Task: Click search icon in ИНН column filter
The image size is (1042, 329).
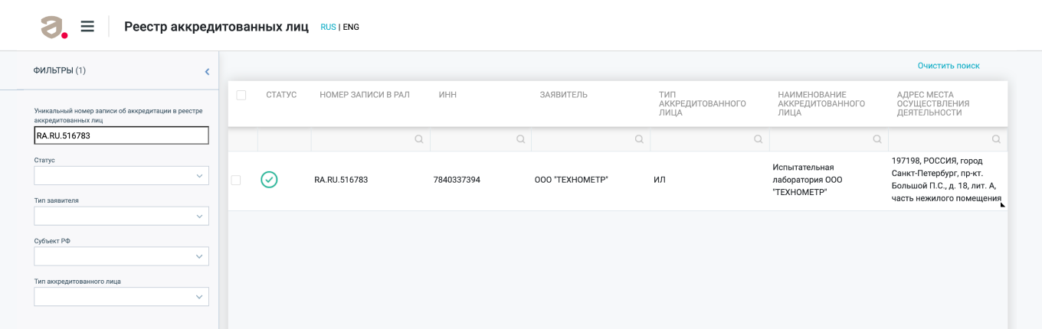Action: [x=520, y=139]
